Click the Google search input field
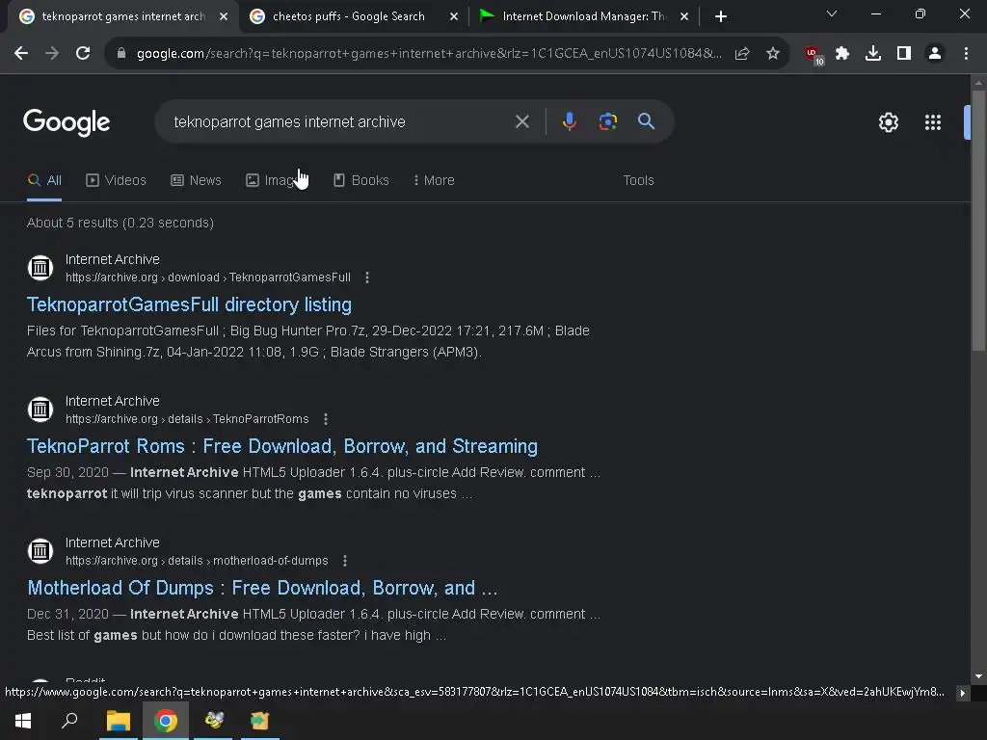987x740 pixels. click(340, 121)
